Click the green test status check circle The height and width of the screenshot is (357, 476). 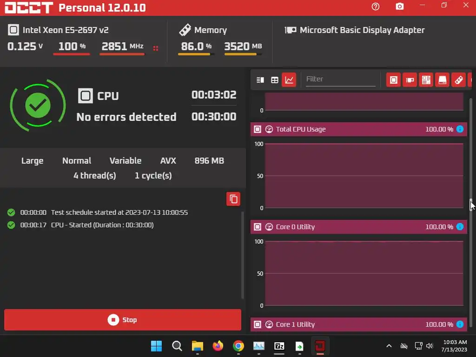pos(38,106)
